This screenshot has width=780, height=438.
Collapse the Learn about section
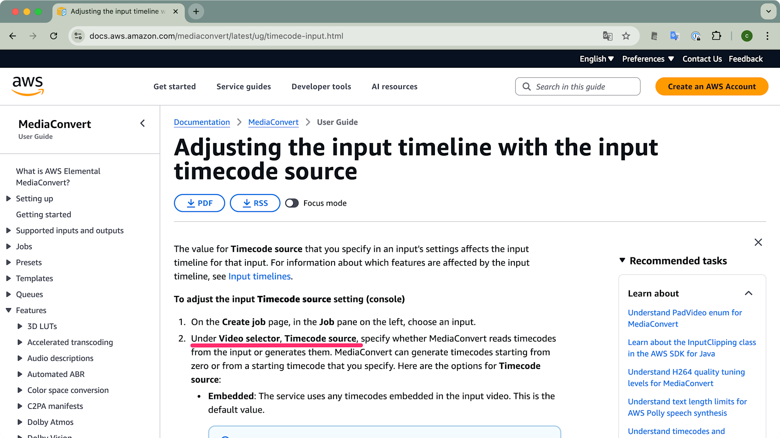[748, 293]
